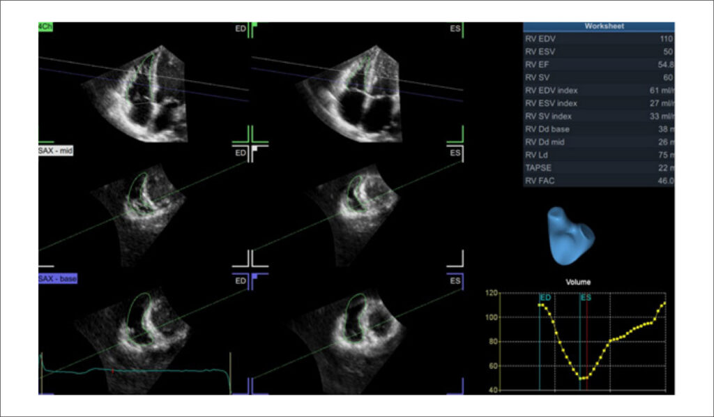714x417 pixels.
Task: Click the 120 label on the volume axis
Action: pos(492,293)
